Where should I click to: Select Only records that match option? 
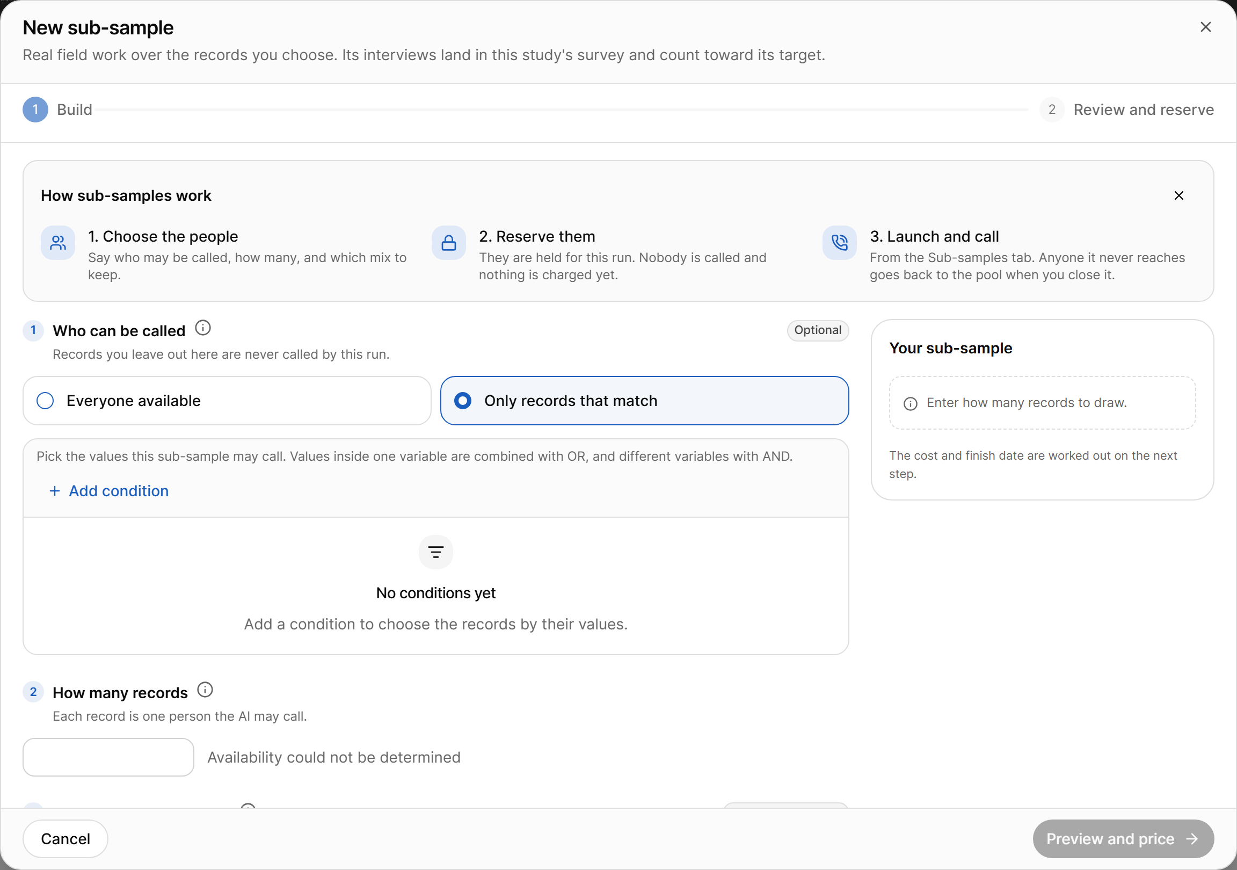coord(644,401)
